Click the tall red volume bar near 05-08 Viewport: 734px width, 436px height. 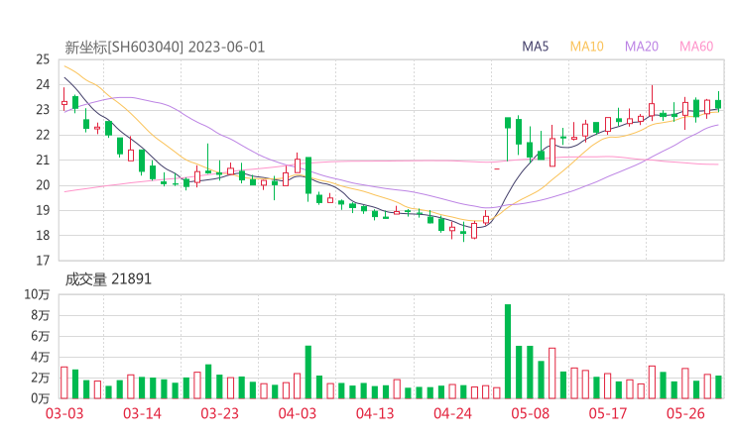(x=551, y=374)
